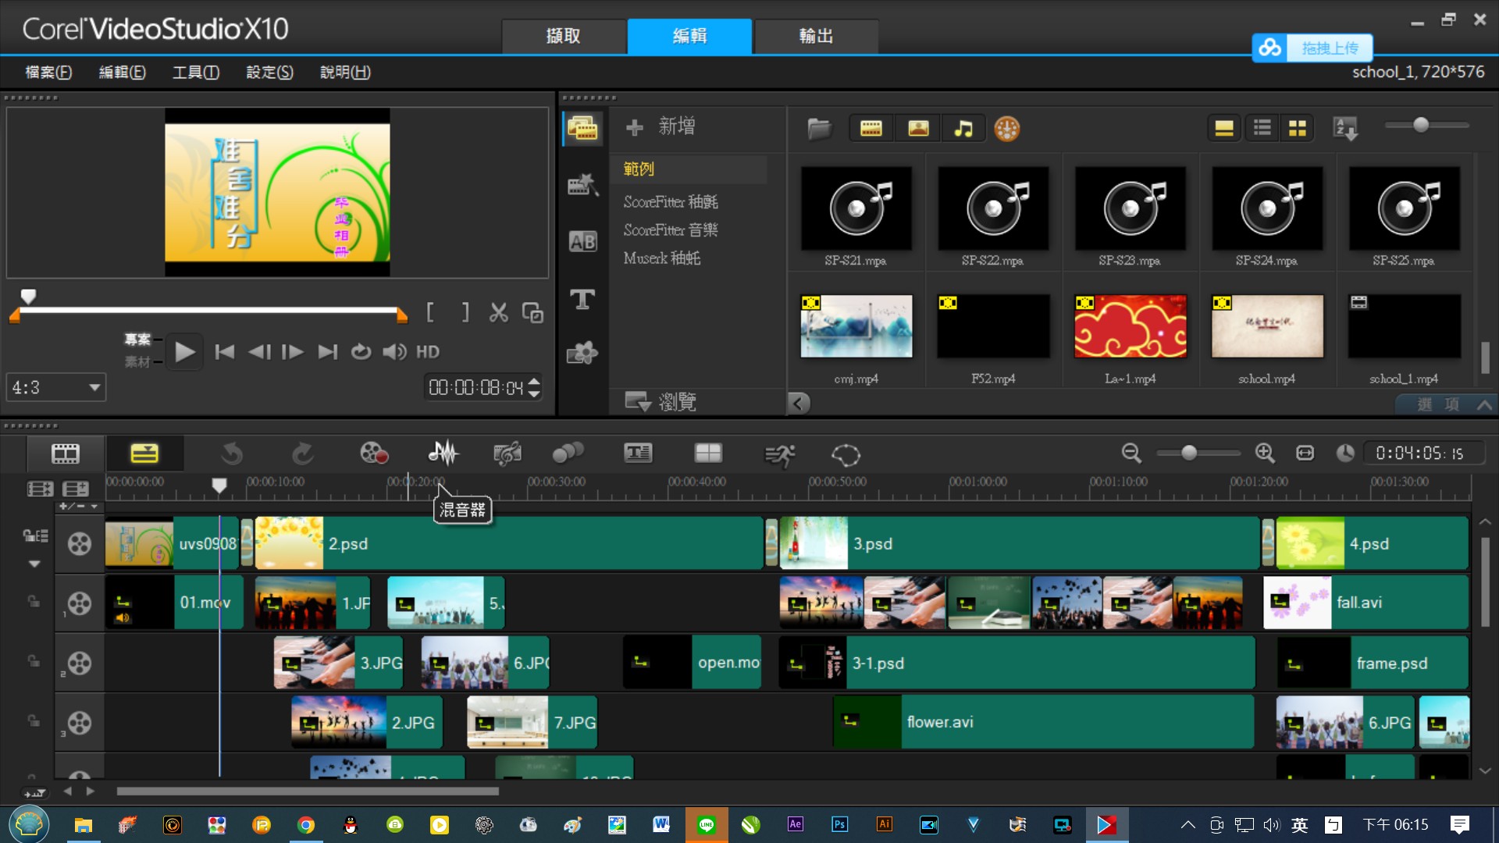
Task: Open the 檔案(F) menu
Action: [x=48, y=73]
